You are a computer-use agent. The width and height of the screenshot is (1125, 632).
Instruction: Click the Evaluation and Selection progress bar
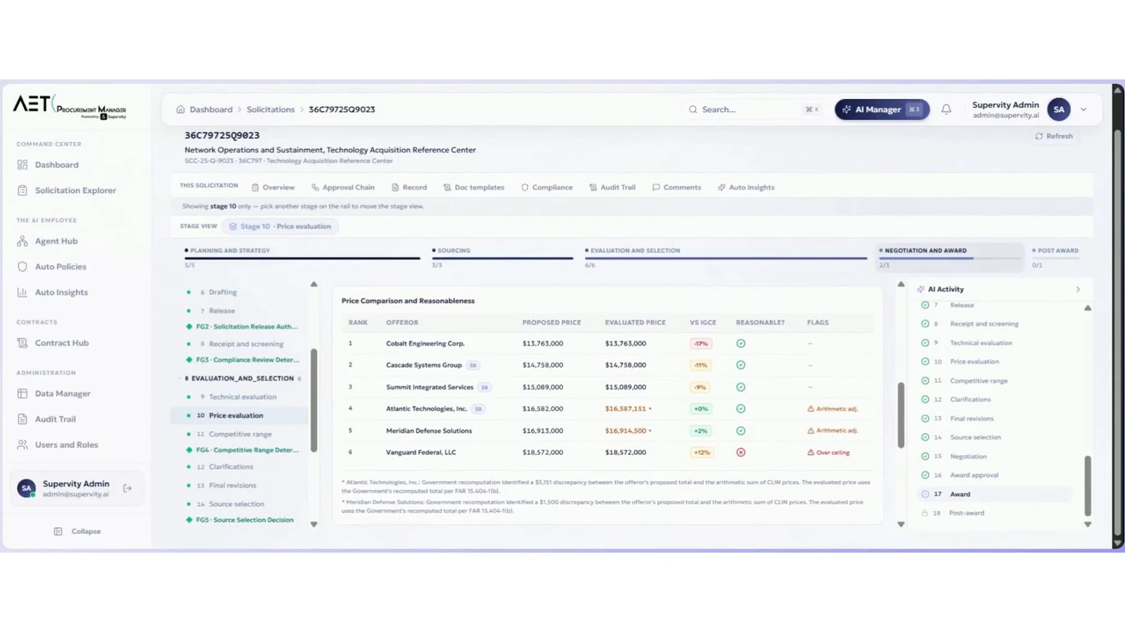pos(726,258)
